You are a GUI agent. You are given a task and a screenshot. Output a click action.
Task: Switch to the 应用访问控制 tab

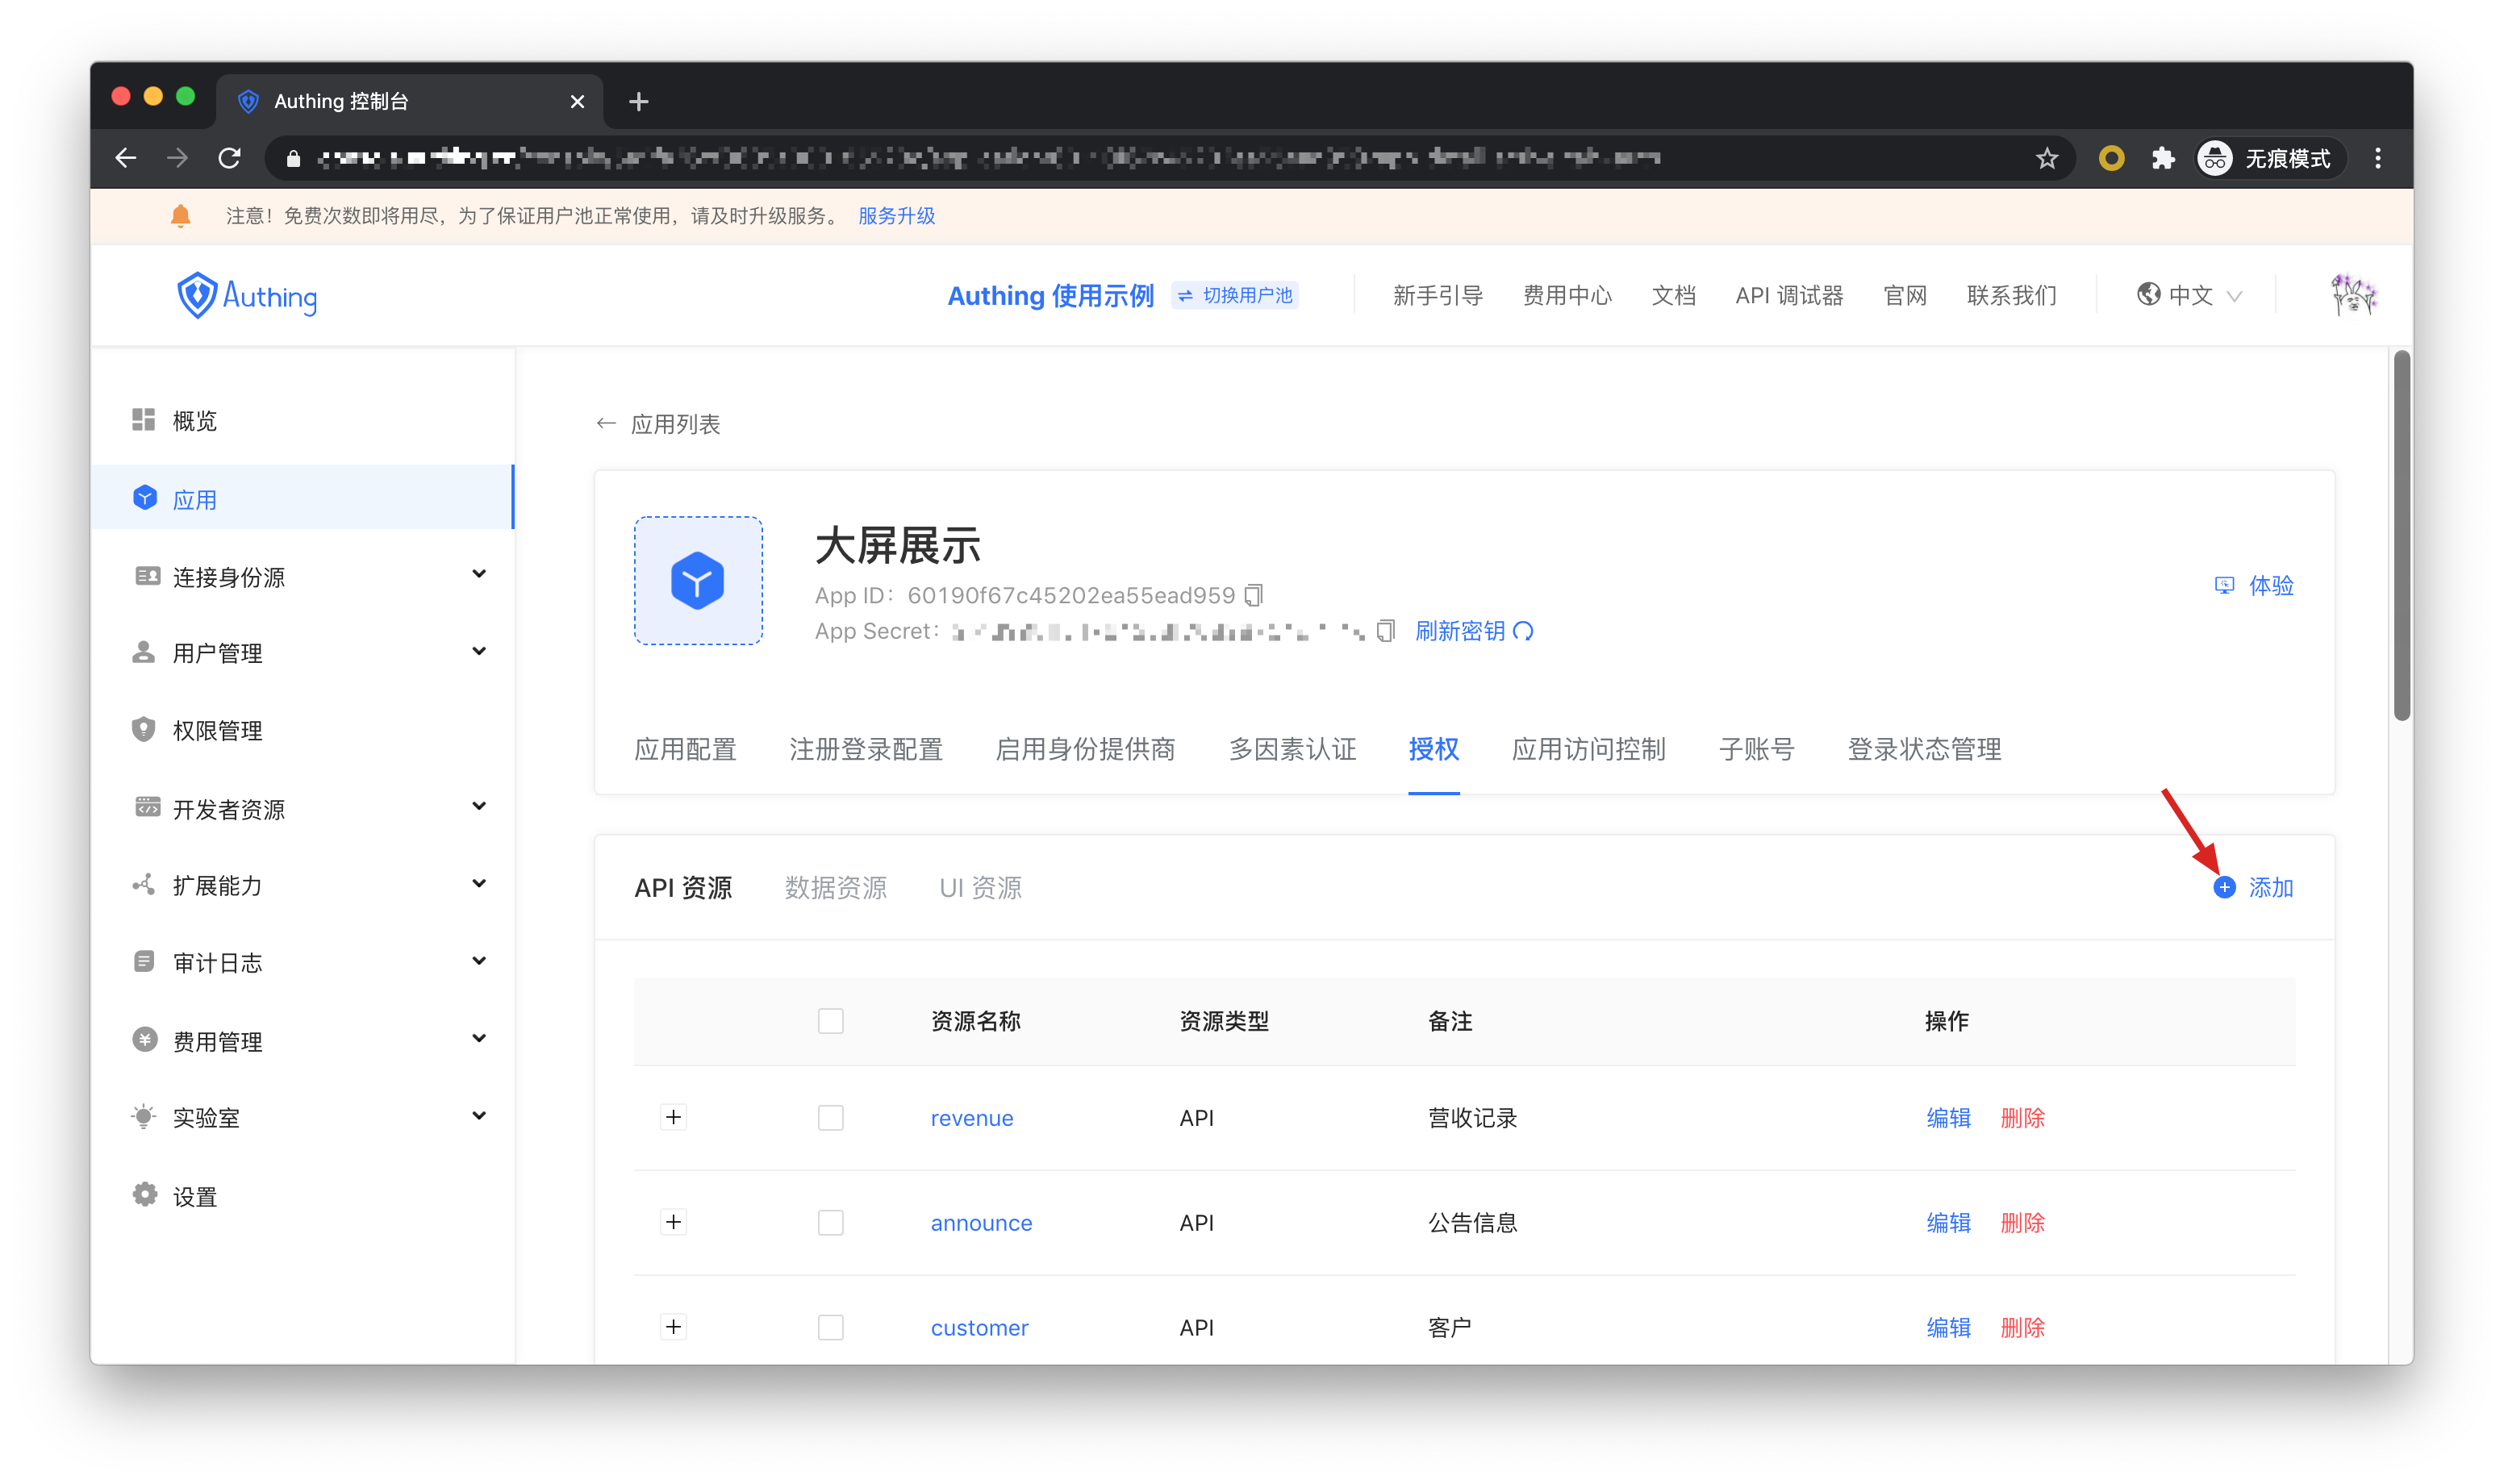tap(1588, 749)
